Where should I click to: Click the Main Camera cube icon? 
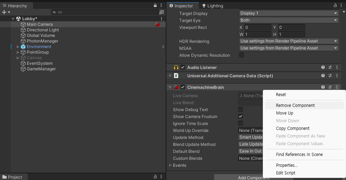(23, 24)
